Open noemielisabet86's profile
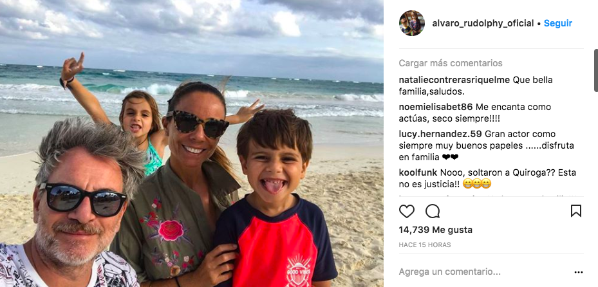The width and height of the screenshot is (598, 287). [436, 107]
